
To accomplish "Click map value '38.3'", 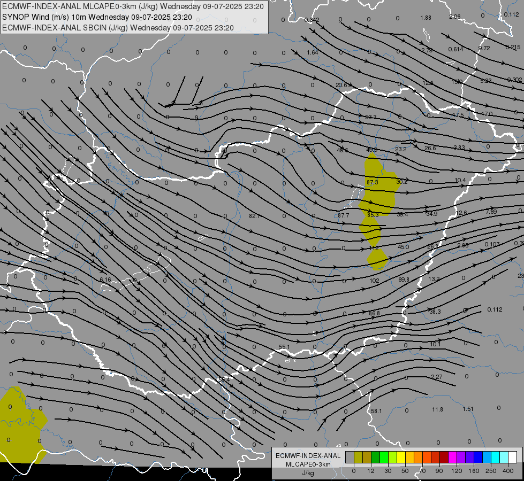I will tap(435, 312).
